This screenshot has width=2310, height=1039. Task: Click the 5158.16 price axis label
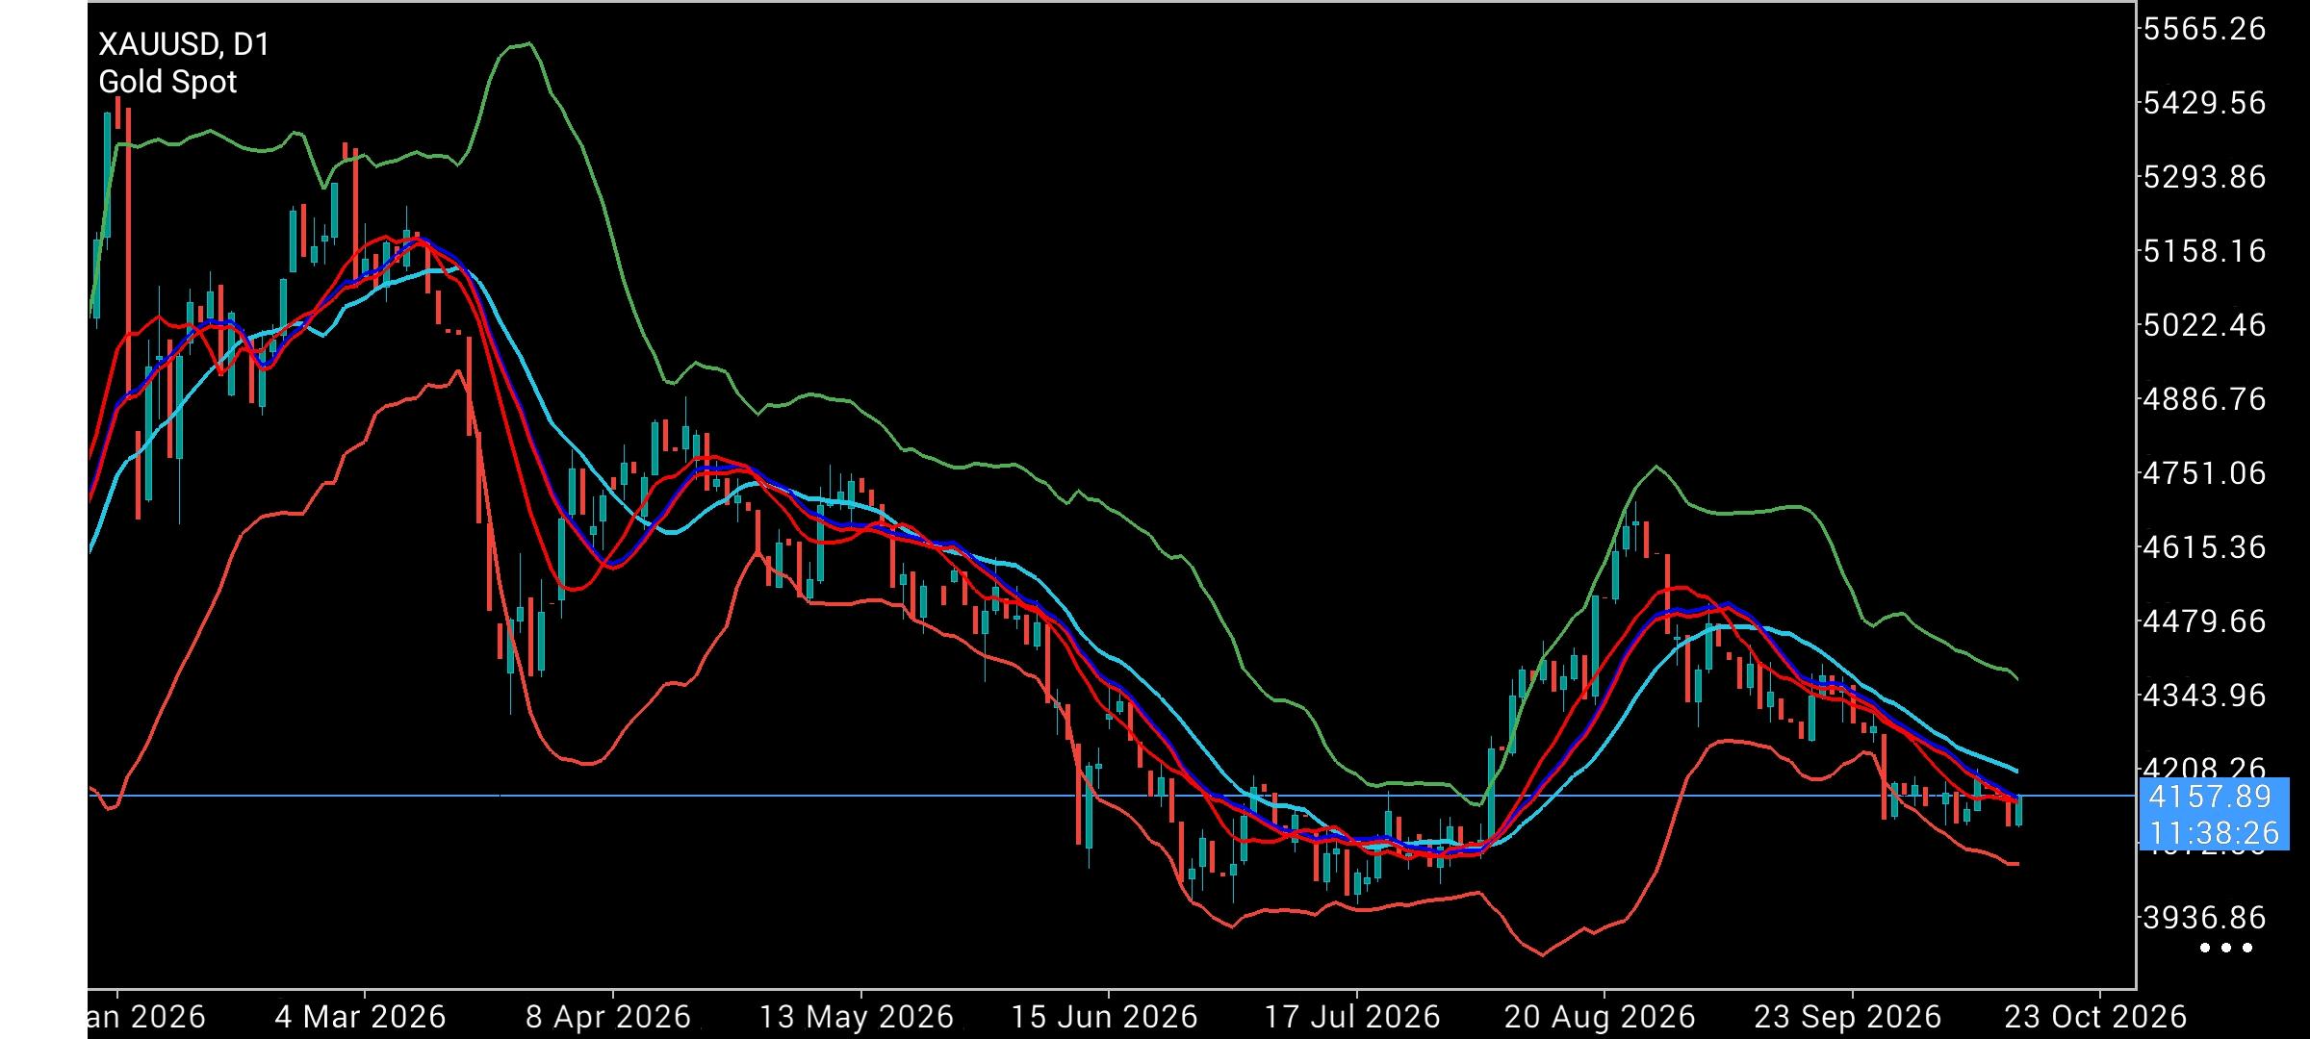tap(2204, 251)
